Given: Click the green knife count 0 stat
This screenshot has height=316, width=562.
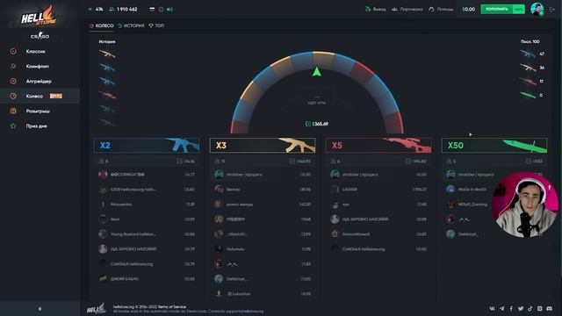Looking at the screenshot, I should tap(532, 95).
